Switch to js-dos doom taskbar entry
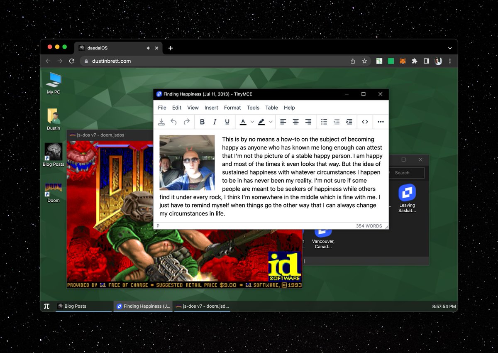The height and width of the screenshot is (353, 498). coord(203,306)
